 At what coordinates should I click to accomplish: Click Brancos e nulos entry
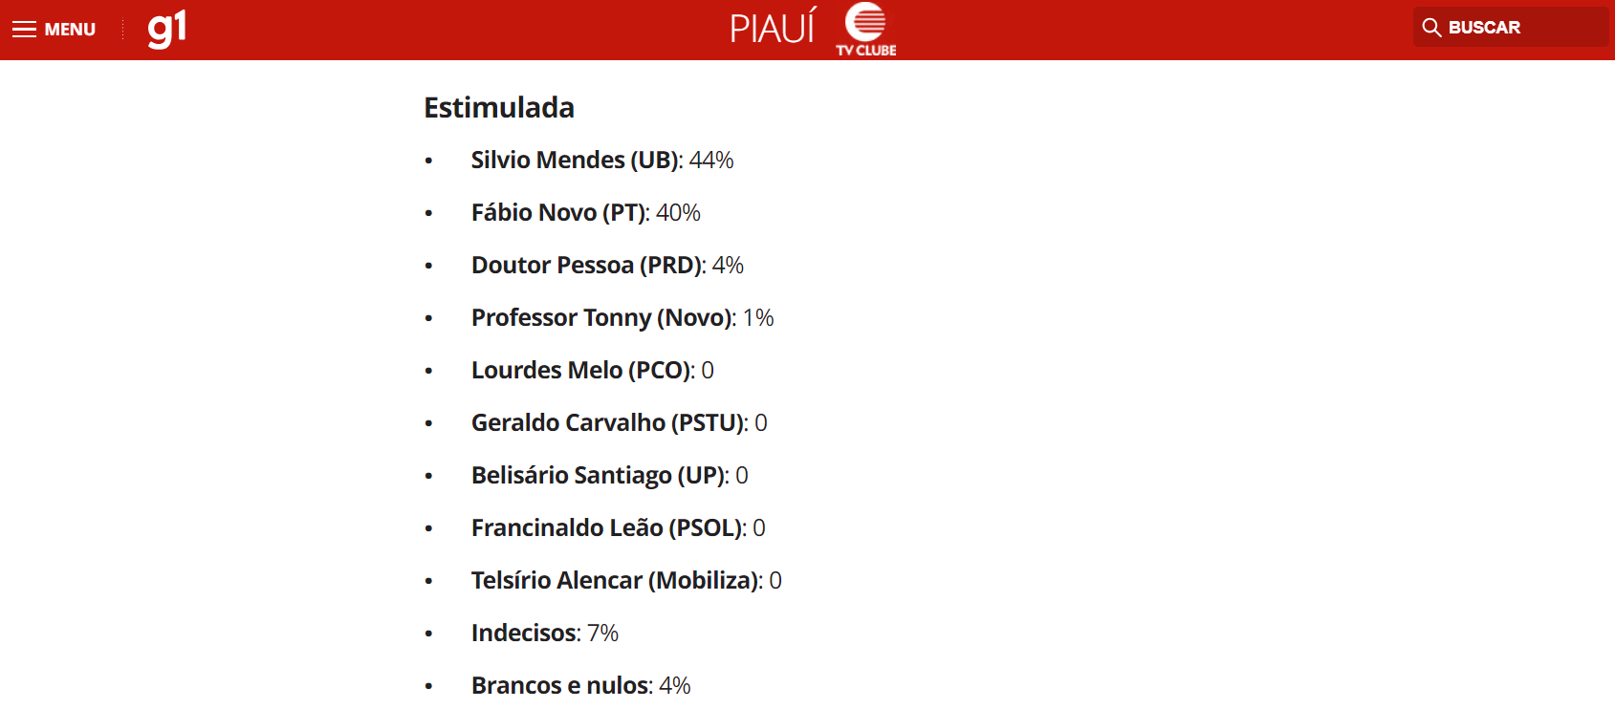[581, 685]
